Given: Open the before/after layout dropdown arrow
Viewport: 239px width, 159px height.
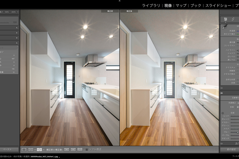Looking at the screenshot, I should click(44, 149).
